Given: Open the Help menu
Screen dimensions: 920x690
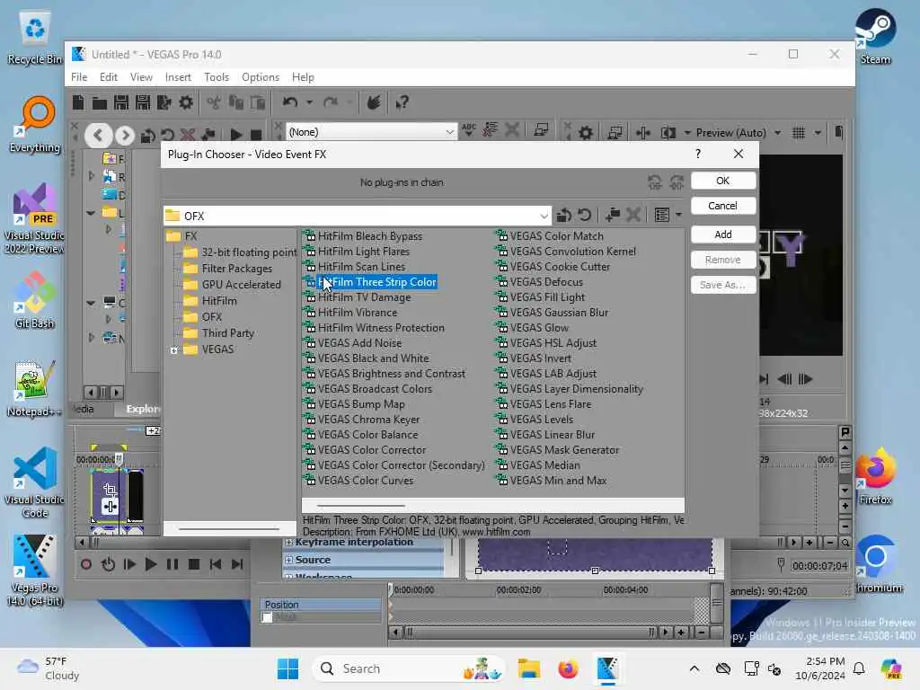Looking at the screenshot, I should coord(303,77).
